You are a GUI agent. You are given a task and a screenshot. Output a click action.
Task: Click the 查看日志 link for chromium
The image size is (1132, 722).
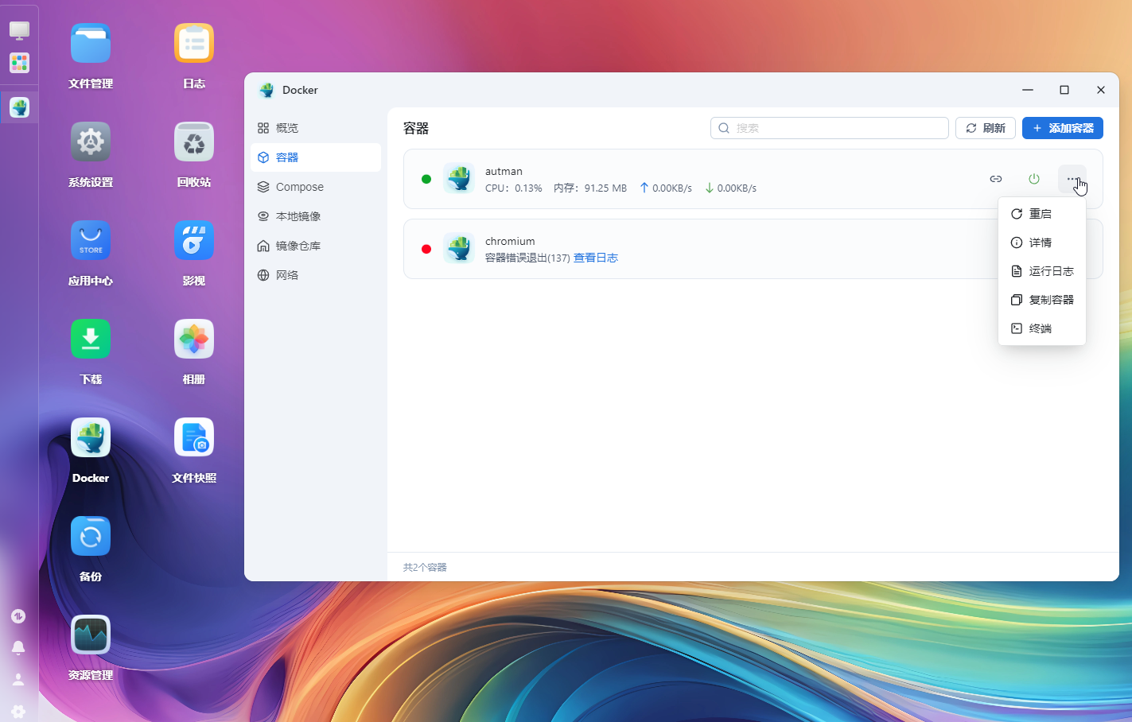[595, 258]
